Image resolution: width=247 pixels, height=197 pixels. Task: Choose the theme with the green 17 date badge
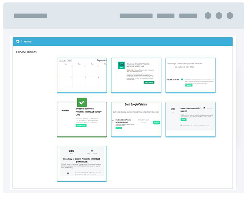(x=136, y=75)
